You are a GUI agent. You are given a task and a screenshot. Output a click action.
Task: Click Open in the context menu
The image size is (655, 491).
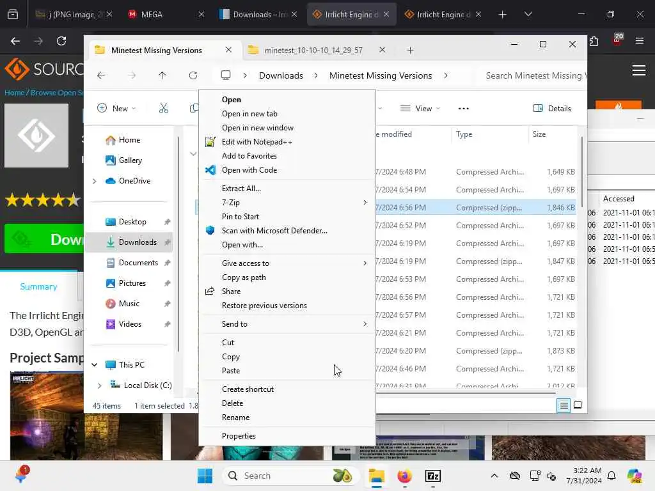232,99
